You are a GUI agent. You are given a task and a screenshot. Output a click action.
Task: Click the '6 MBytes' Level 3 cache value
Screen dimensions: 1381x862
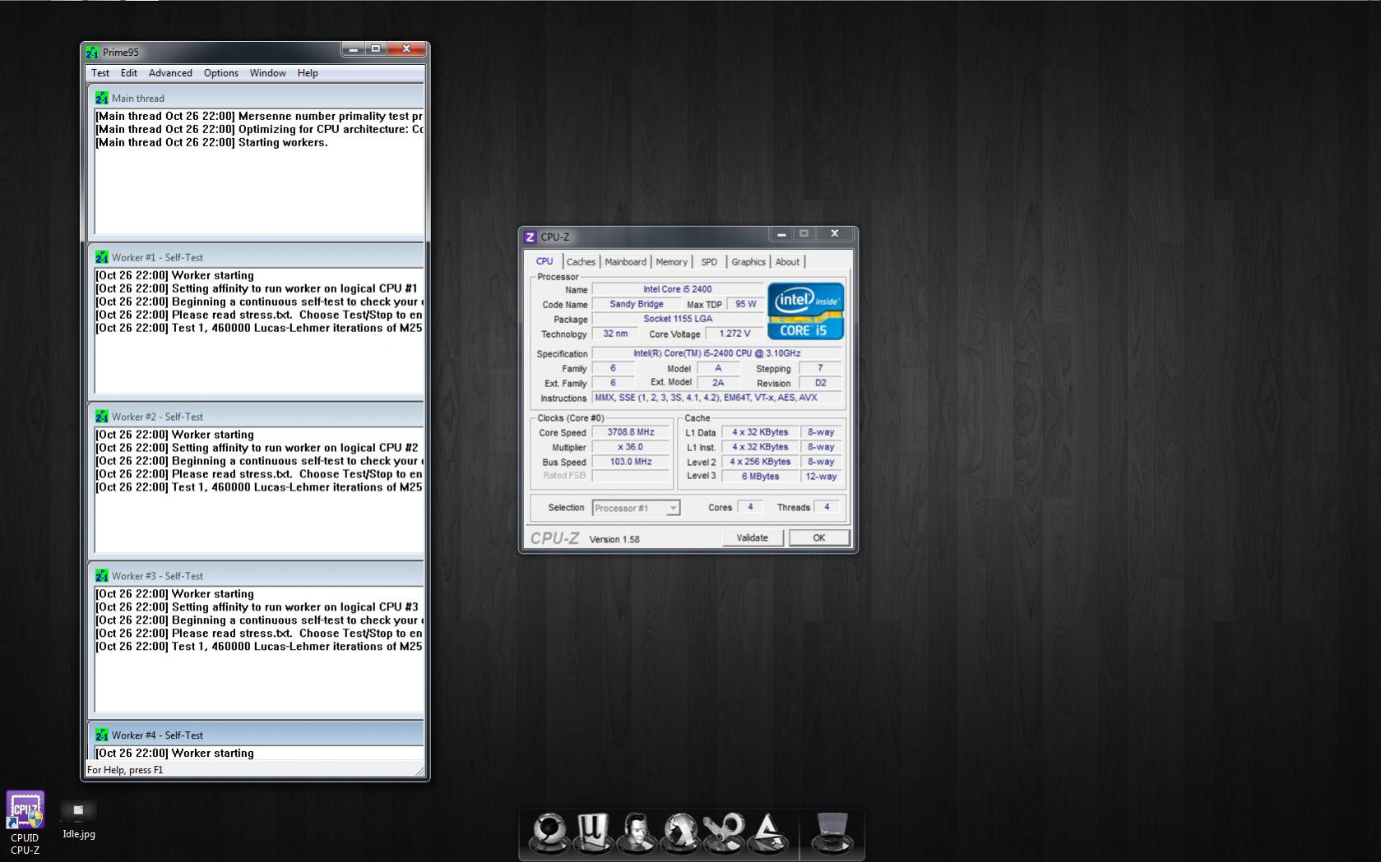coord(761,477)
